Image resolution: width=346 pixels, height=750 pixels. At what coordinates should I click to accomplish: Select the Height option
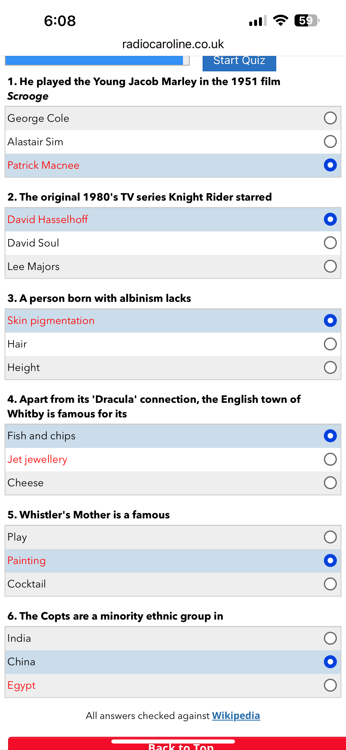(330, 367)
